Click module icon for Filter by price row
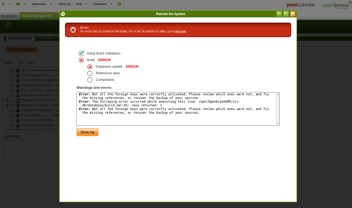The height and width of the screenshot is (208, 352). [18, 70]
